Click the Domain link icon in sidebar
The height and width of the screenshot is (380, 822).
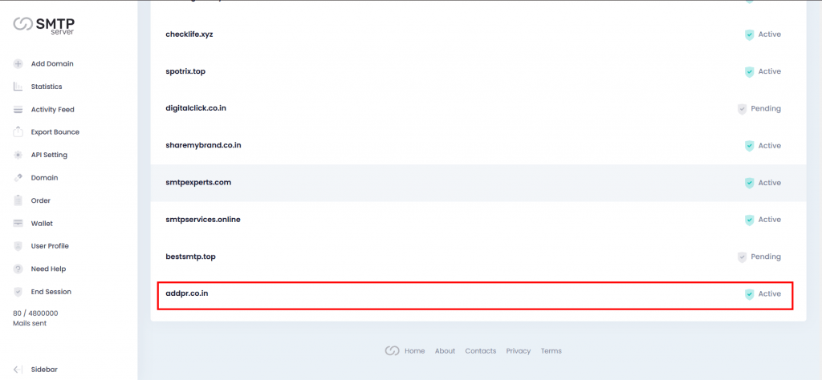tap(18, 177)
